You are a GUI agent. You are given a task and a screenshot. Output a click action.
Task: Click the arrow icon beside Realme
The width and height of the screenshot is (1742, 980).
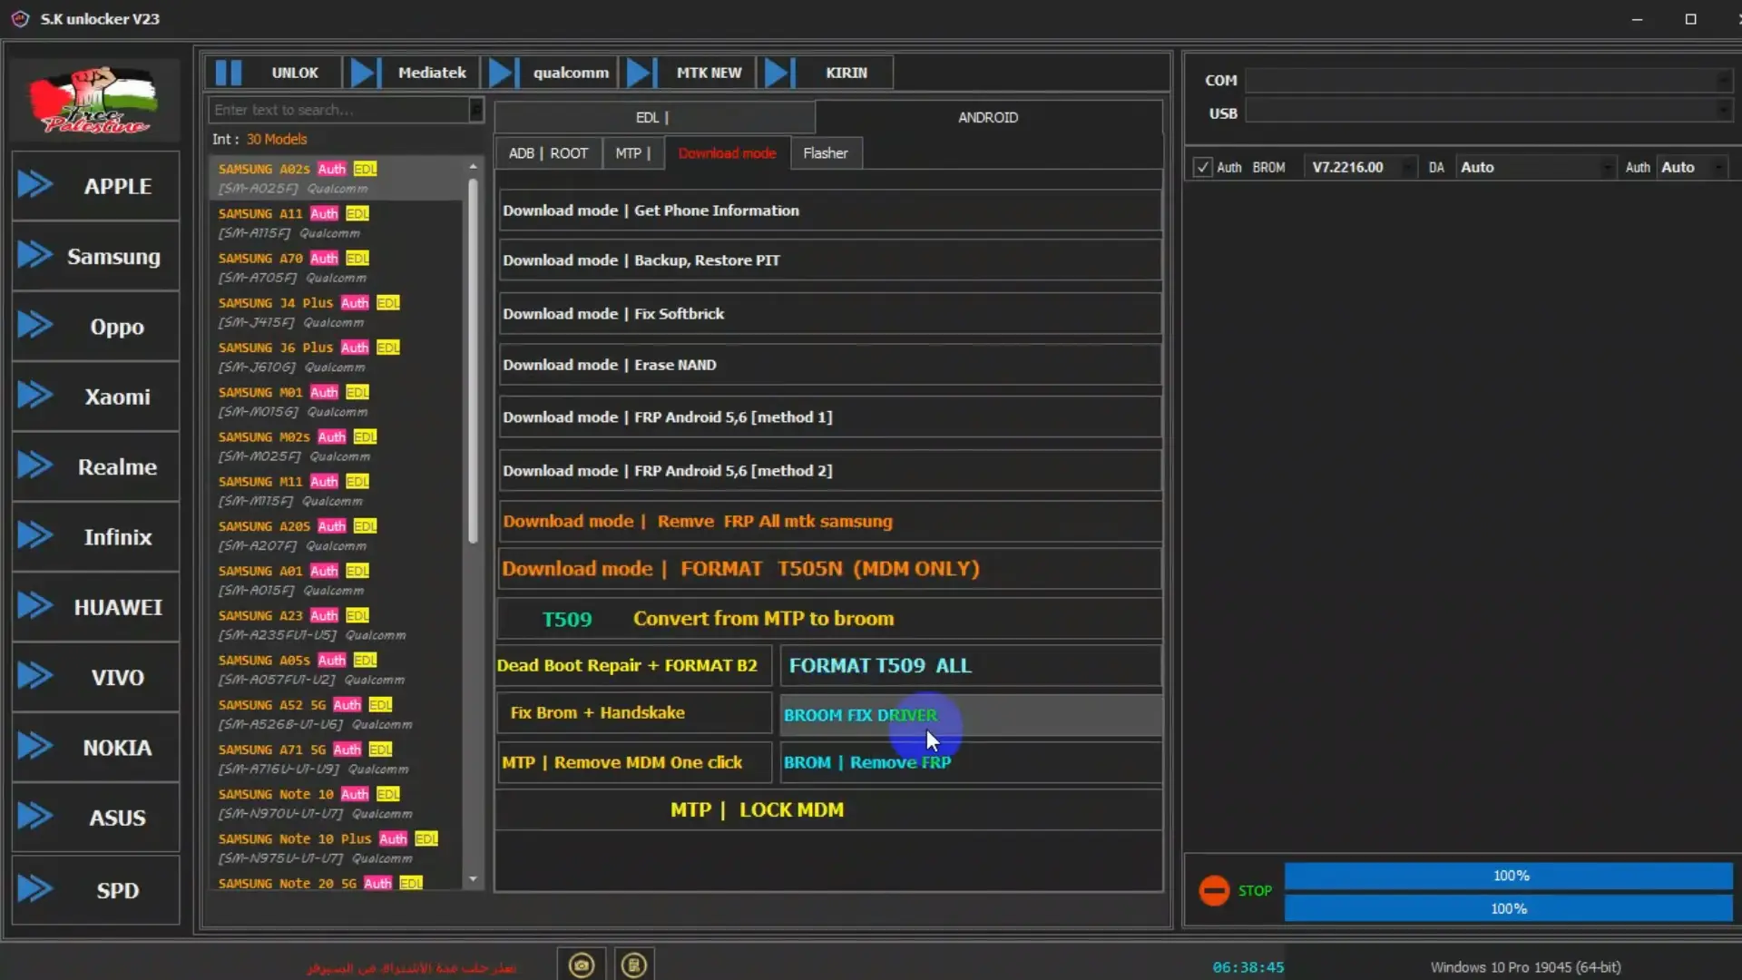(35, 465)
